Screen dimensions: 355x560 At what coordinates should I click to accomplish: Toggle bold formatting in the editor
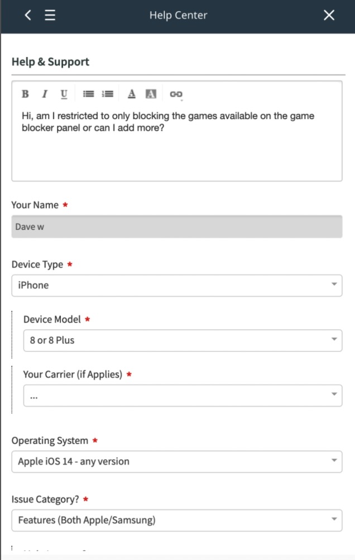click(25, 94)
